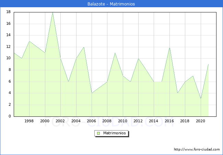This screenshot has height=155, width=223.
Task: Click the 2002 x-axis label
Action: pos(60,121)
